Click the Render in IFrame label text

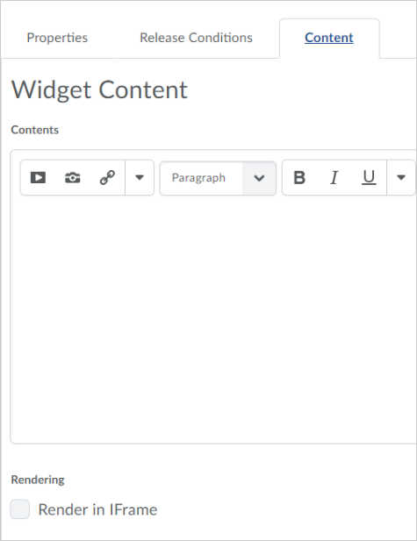(97, 509)
